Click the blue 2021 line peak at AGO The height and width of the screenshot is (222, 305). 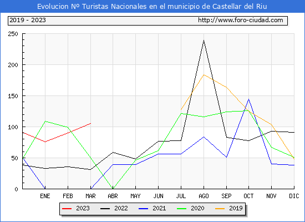point(204,137)
